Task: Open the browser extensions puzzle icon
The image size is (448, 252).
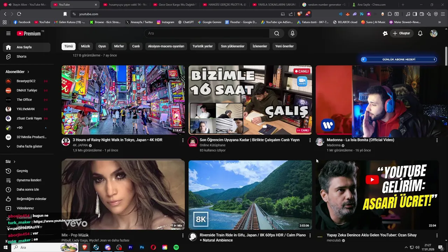Action: point(390,14)
